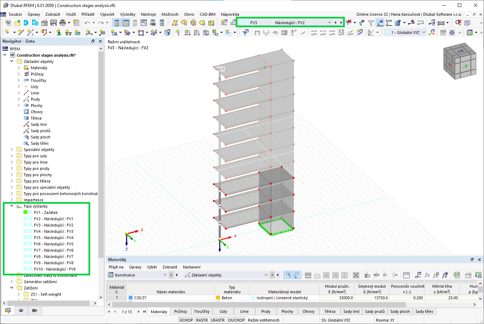Click the new nodal support icon
The height and width of the screenshot is (324, 484).
[x=59, y=33]
